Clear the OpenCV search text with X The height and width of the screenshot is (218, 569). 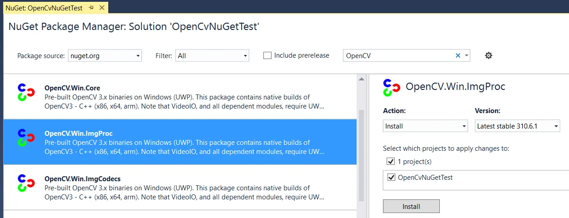(458, 55)
